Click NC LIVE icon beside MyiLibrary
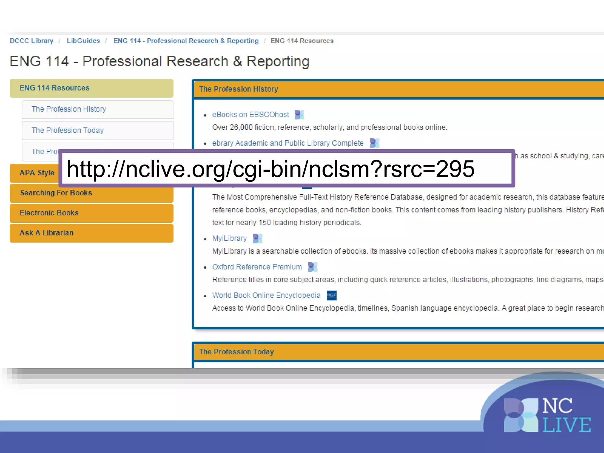The image size is (604, 453). (x=257, y=238)
